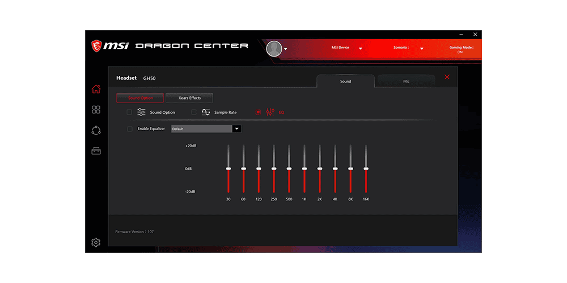
Task: Click the 500 Hz equalizer slider
Action: (x=289, y=169)
